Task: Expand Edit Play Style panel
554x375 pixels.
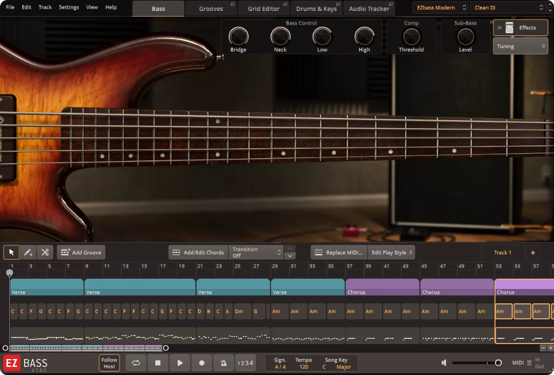Action: pos(391,253)
